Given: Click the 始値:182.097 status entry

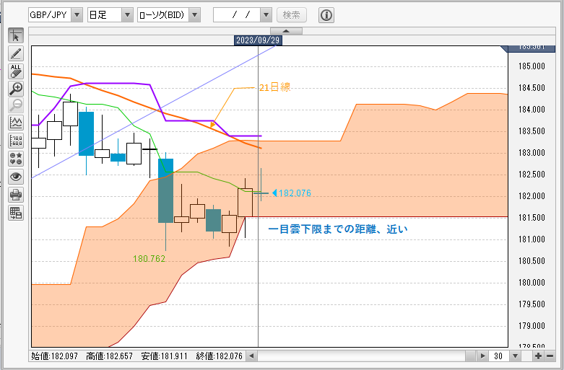Looking at the screenshot, I should click(54, 356).
